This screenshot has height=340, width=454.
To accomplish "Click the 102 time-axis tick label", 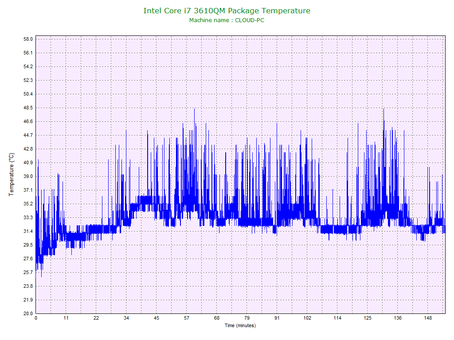I will 307,318.
